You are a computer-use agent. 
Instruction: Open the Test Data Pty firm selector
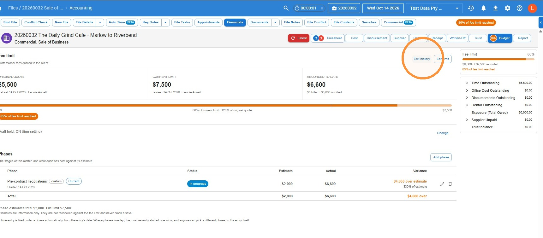pyautogui.click(x=434, y=8)
